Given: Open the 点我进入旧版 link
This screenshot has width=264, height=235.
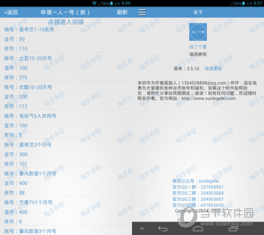Looking at the screenshot, I should 66,22.
